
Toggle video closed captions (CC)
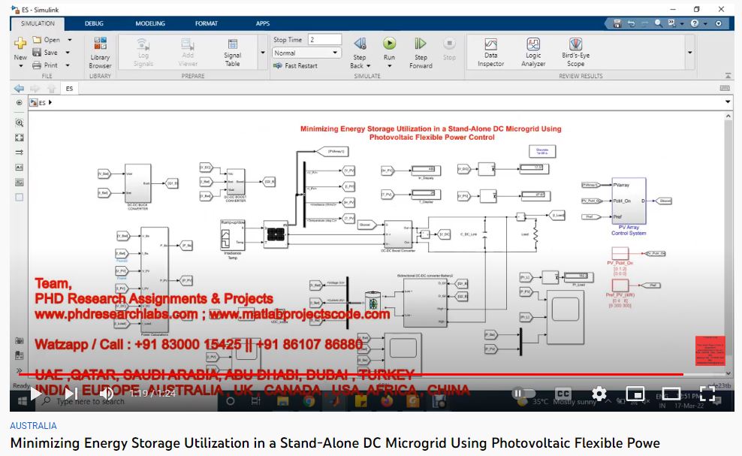pyautogui.click(x=563, y=394)
